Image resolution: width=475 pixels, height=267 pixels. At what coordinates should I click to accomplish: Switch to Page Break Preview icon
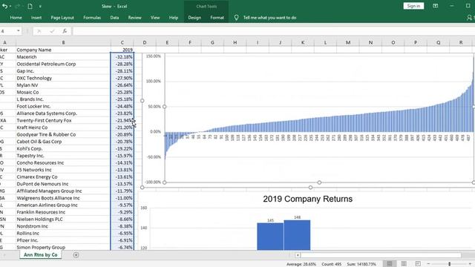coord(418,264)
